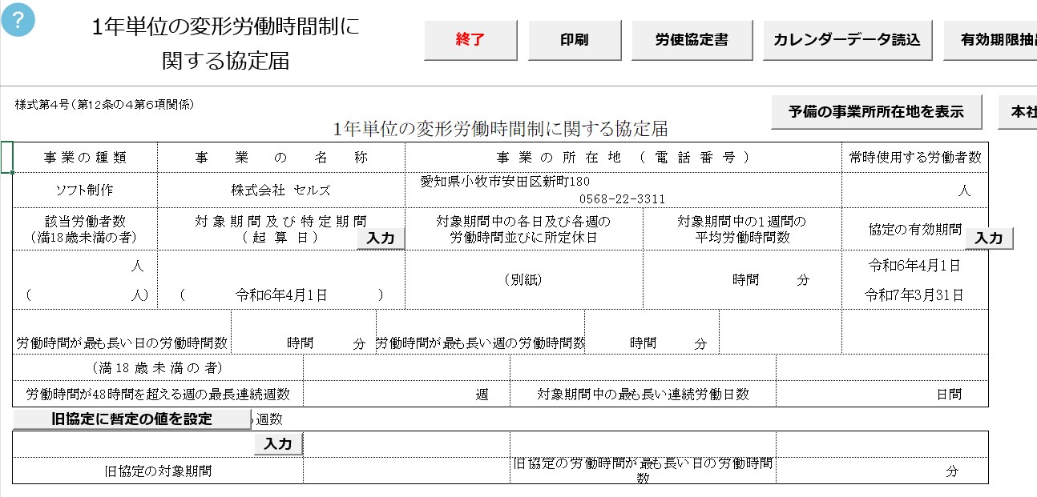Click the red 終了 button
The height and width of the screenshot is (497, 1037).
[x=470, y=39]
